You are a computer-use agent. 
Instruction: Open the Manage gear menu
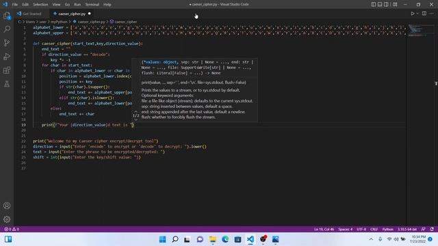click(x=7, y=219)
